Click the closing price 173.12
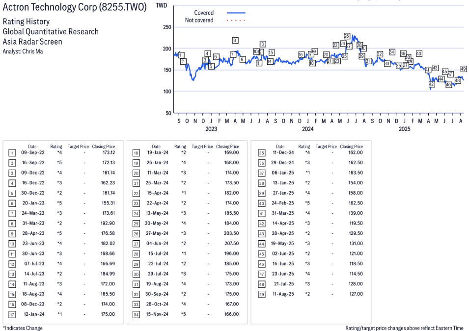The height and width of the screenshot is (331, 469). click(x=109, y=153)
